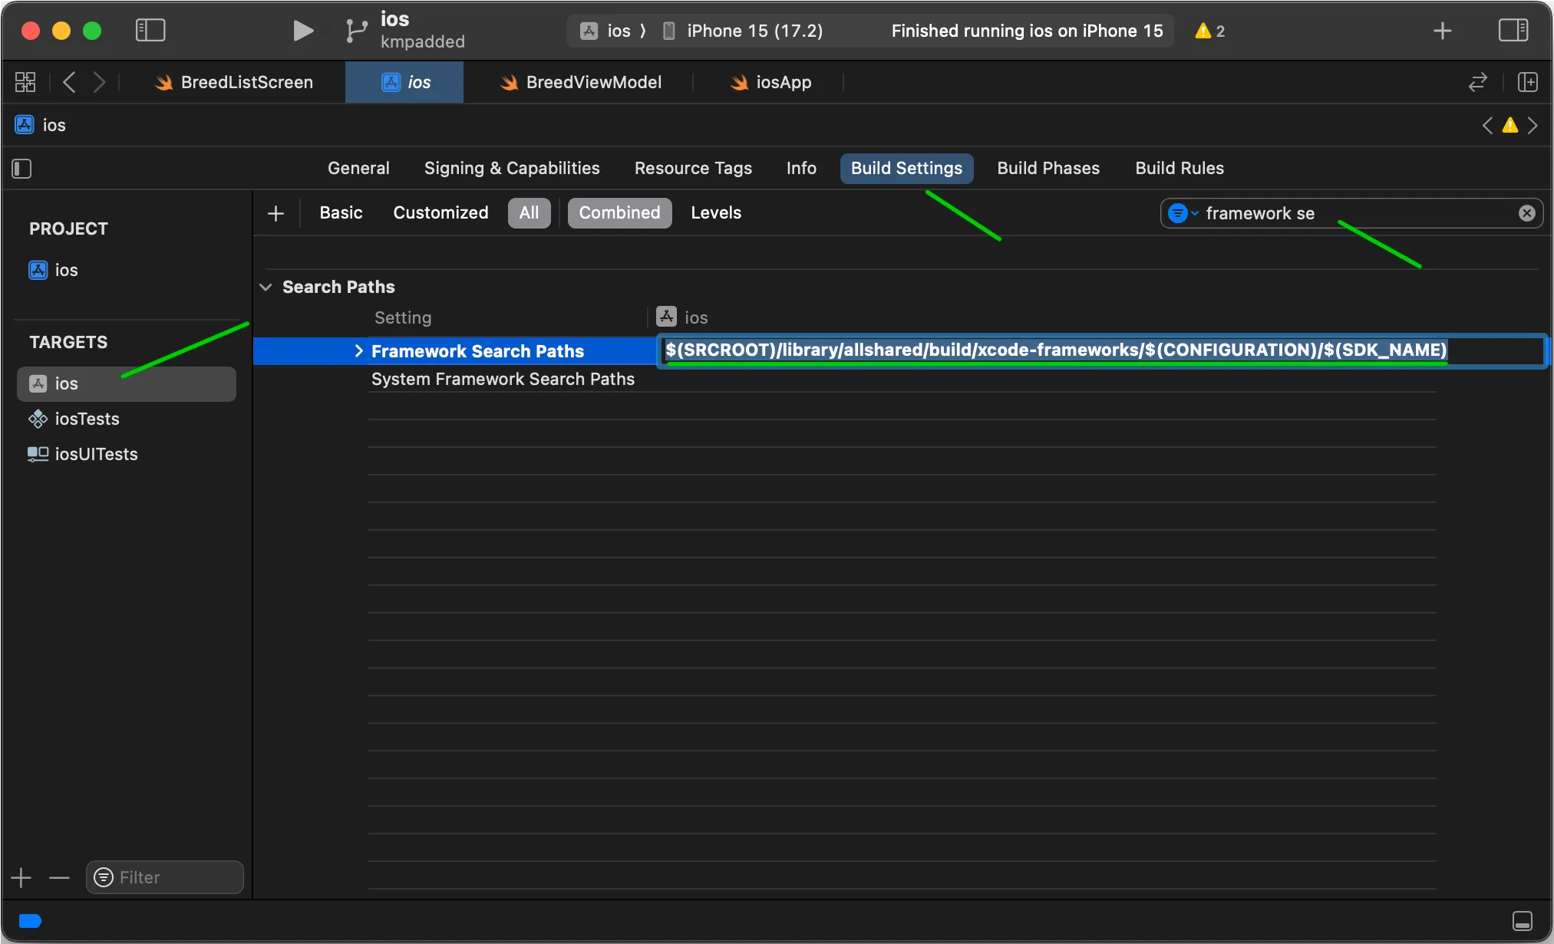This screenshot has width=1554, height=944.
Task: Filter to Customized settings
Action: coord(440,212)
